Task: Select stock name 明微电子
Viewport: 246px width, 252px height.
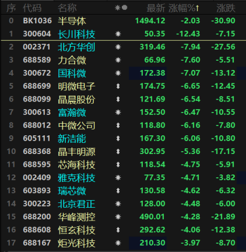Action: (x=76, y=86)
